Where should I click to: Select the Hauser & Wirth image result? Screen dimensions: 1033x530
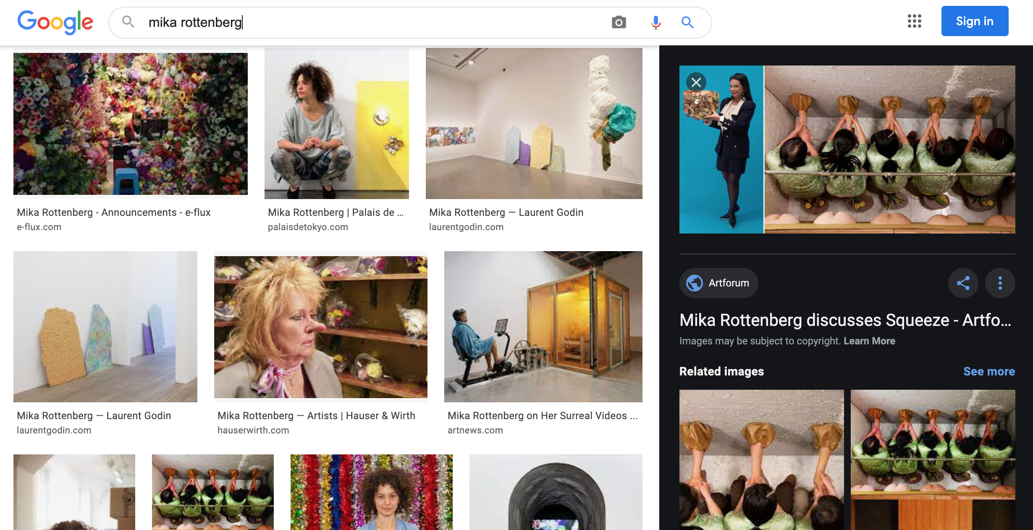(320, 327)
